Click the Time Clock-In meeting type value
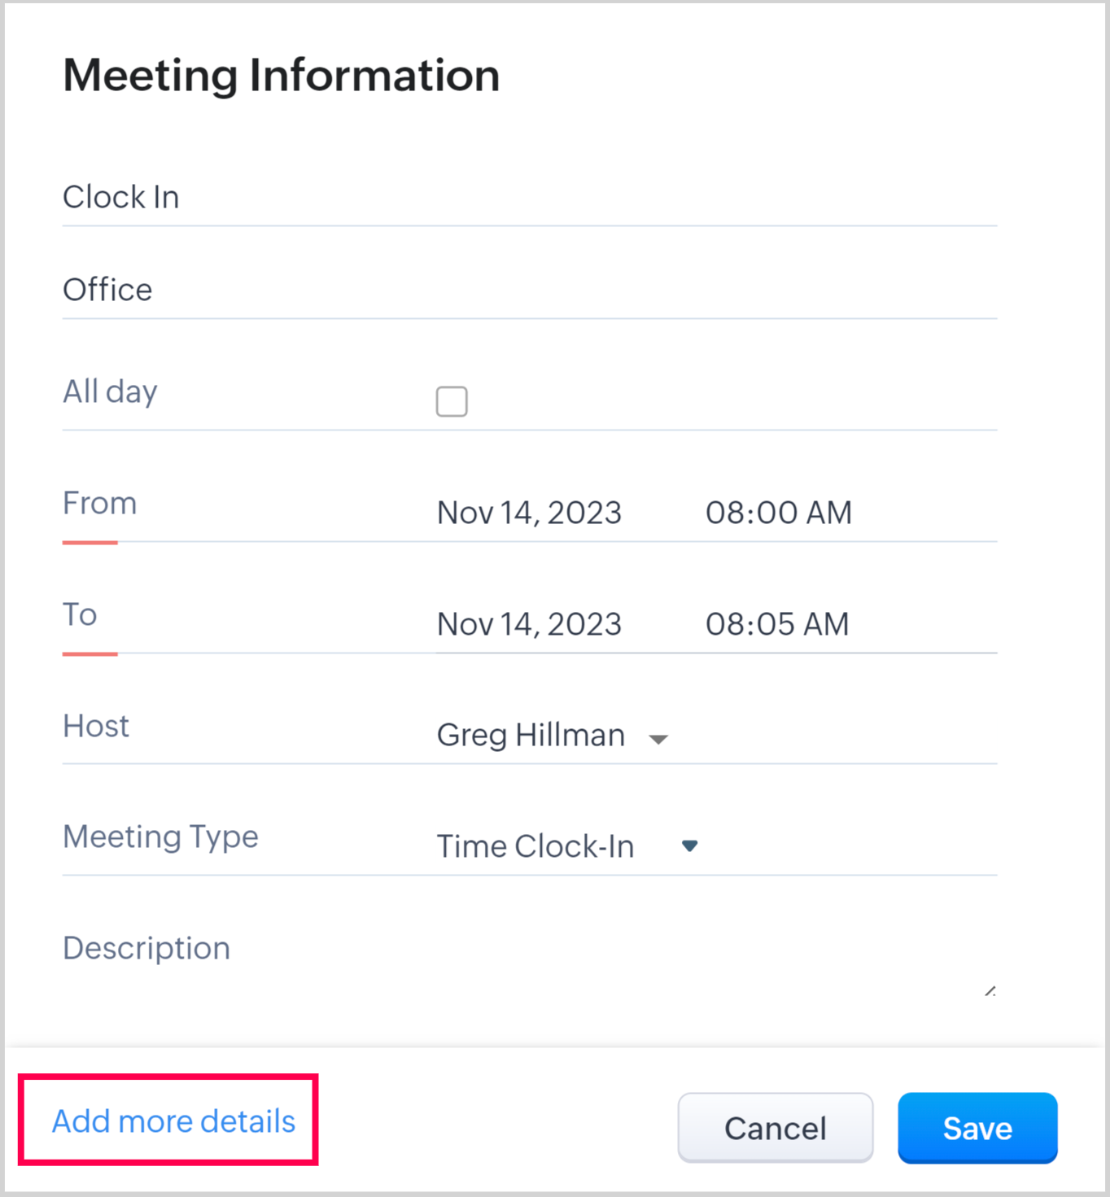Image resolution: width=1110 pixels, height=1197 pixels. point(535,846)
